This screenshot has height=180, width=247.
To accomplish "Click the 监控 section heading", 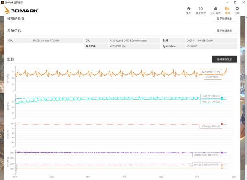I will pos(11,59).
